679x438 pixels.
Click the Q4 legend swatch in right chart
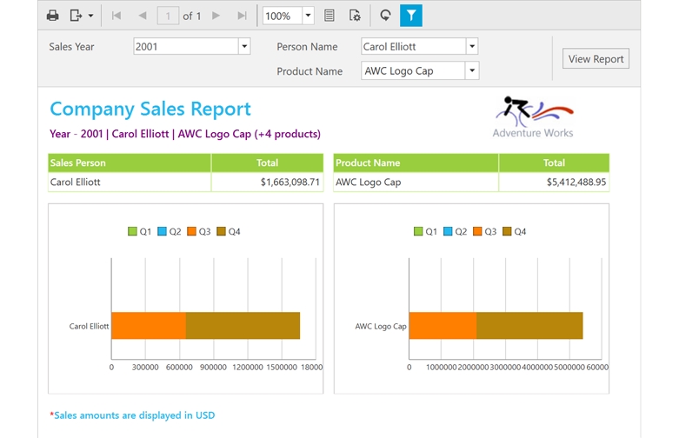coord(508,232)
